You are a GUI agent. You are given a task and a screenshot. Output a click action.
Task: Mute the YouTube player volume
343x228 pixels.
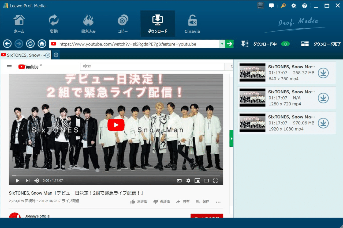pos(37,181)
